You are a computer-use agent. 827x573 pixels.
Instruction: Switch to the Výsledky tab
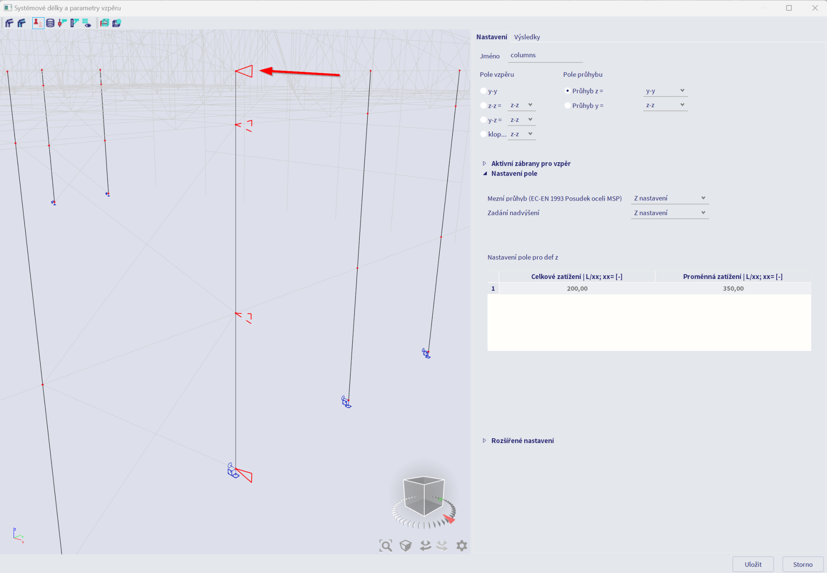tap(526, 37)
